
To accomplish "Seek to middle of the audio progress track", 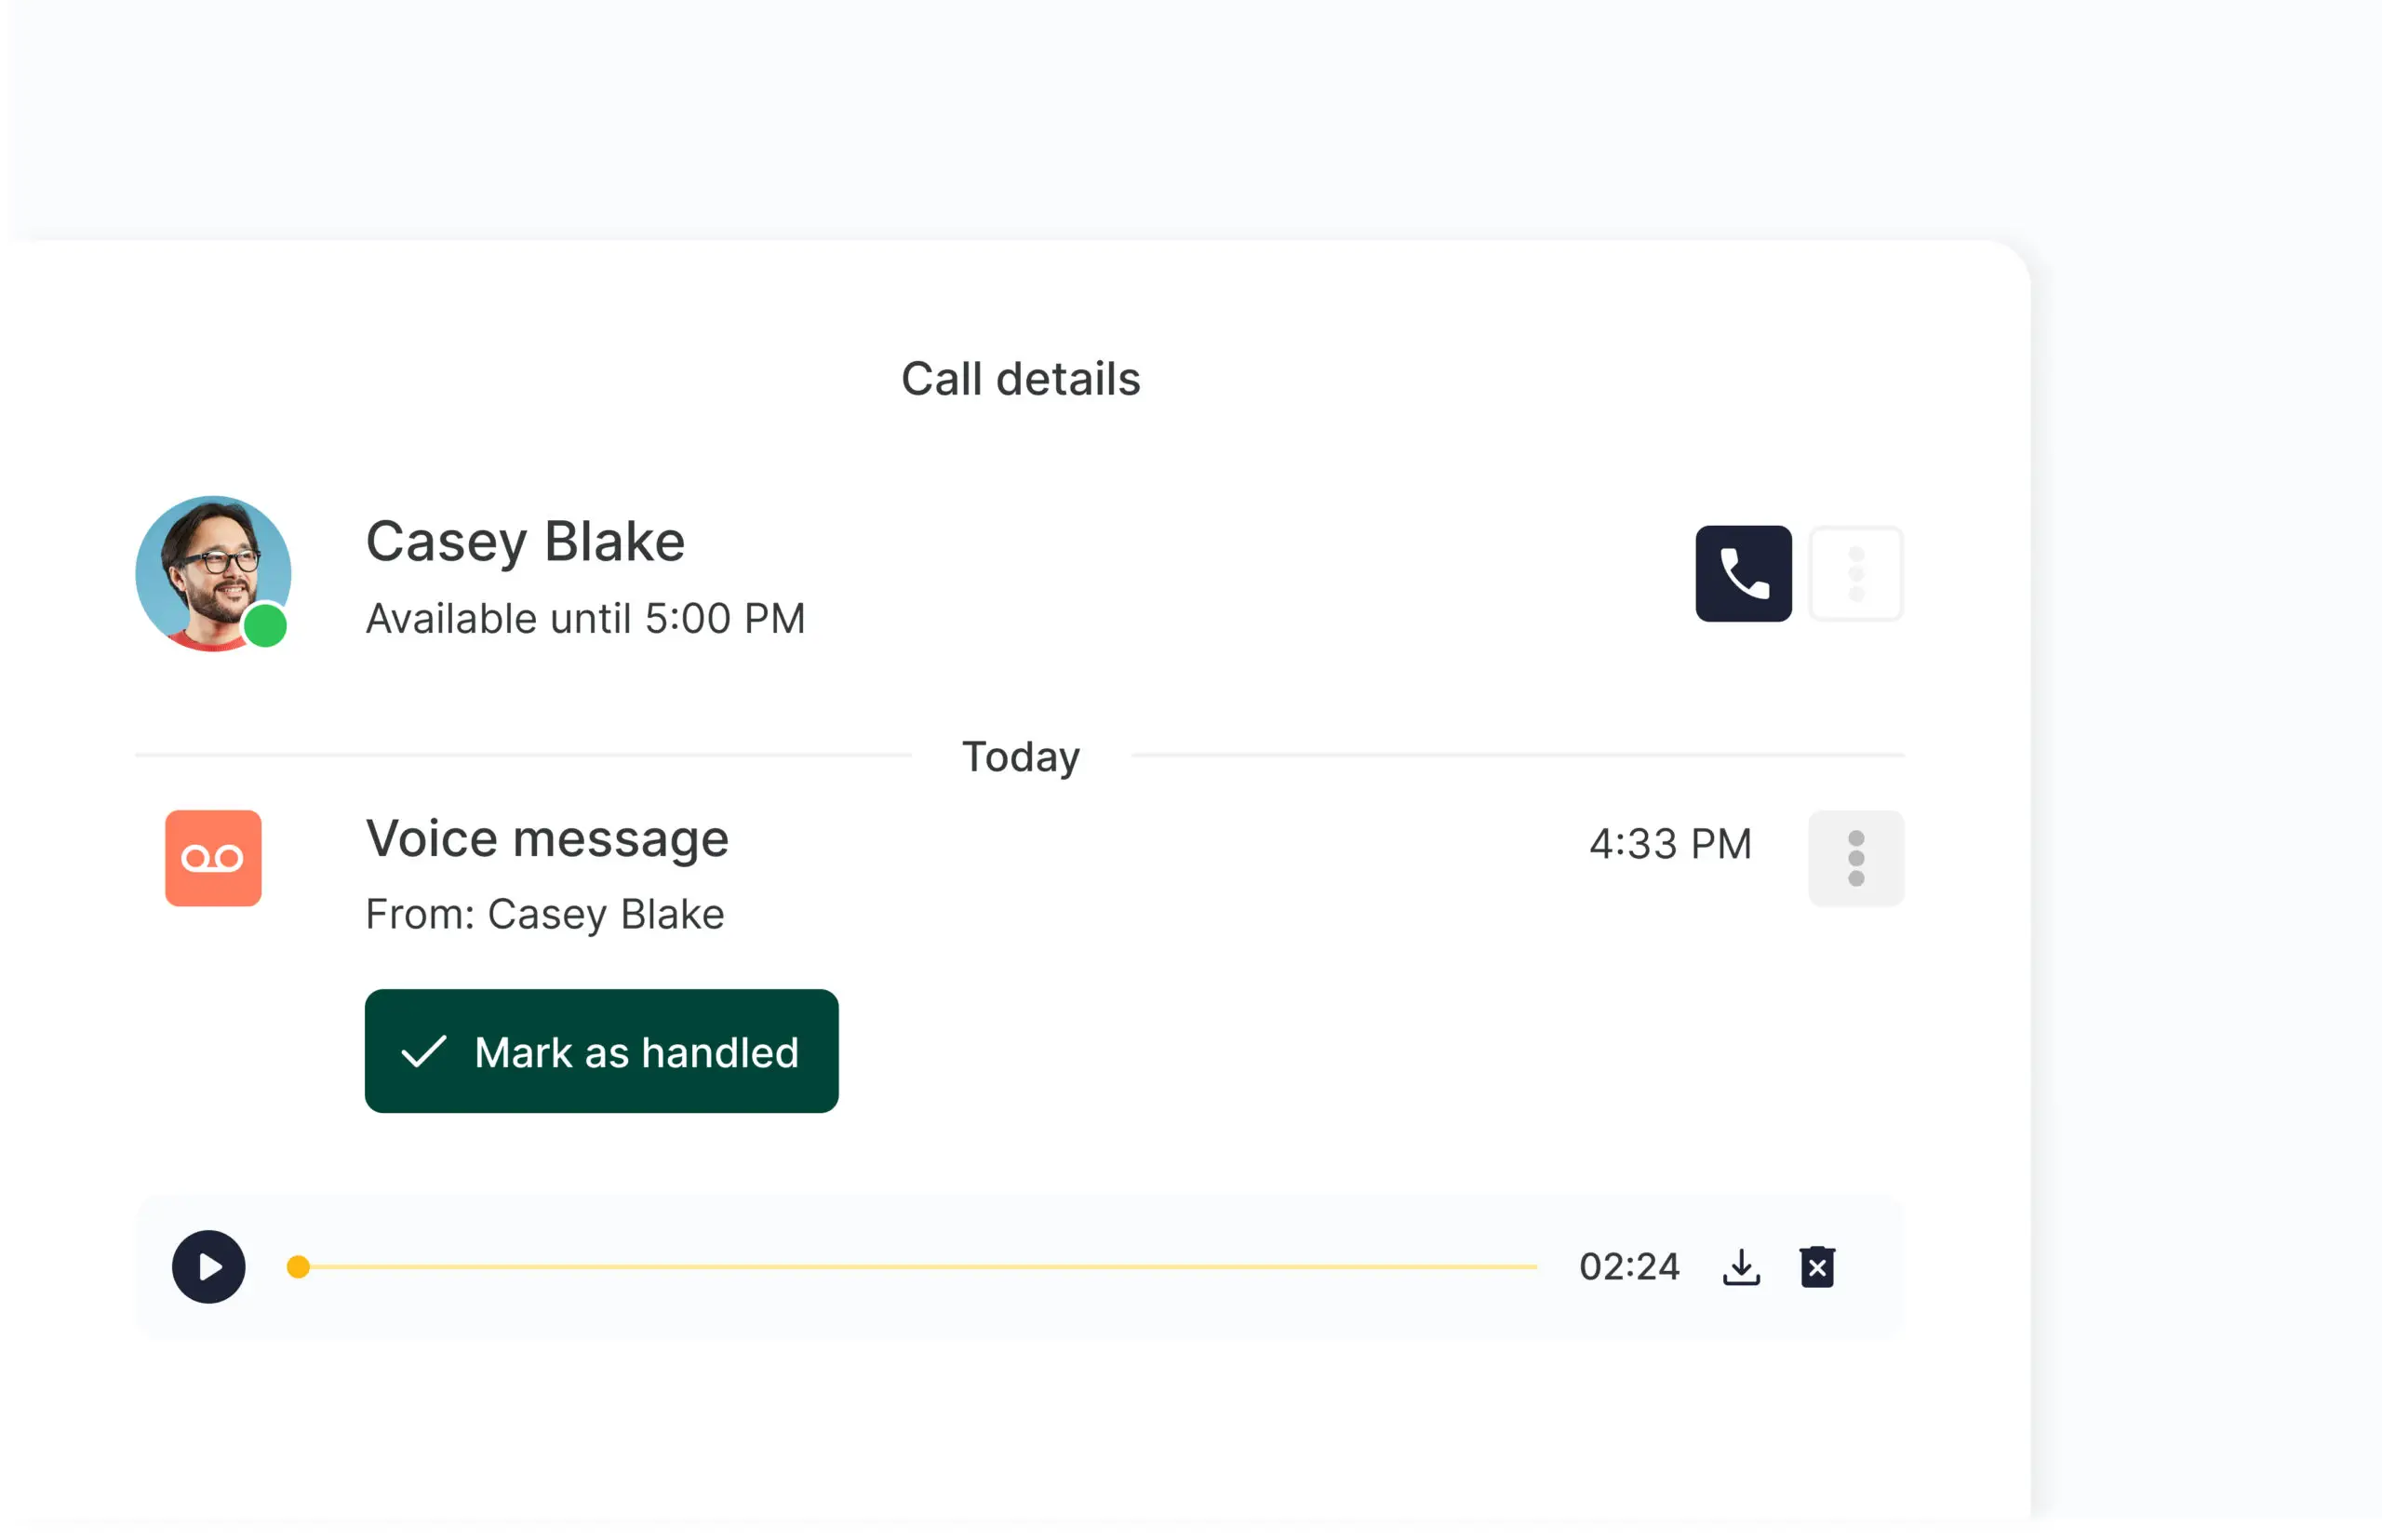I will (x=917, y=1266).
